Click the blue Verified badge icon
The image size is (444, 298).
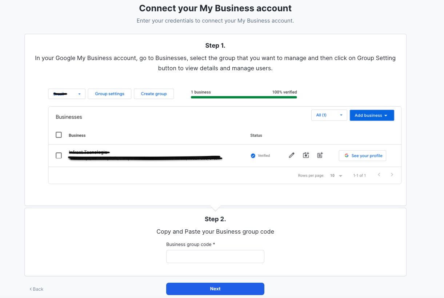click(253, 156)
